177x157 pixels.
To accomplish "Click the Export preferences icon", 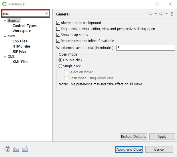I will tap(25, 149).
